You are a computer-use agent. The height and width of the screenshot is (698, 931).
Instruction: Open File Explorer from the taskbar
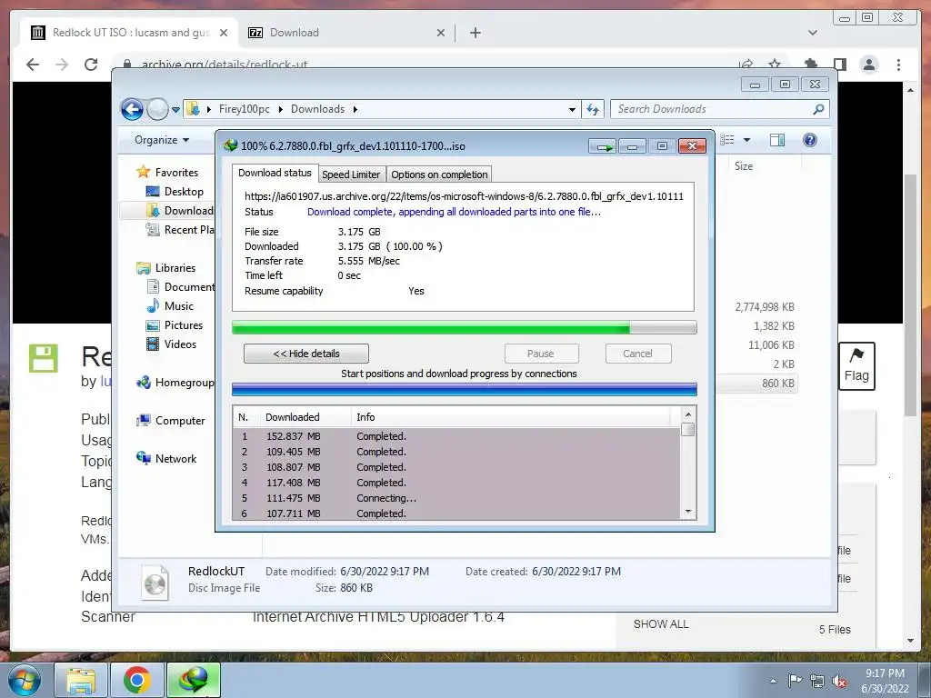tap(81, 680)
